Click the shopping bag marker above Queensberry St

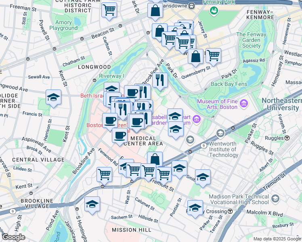[x=196, y=58]
